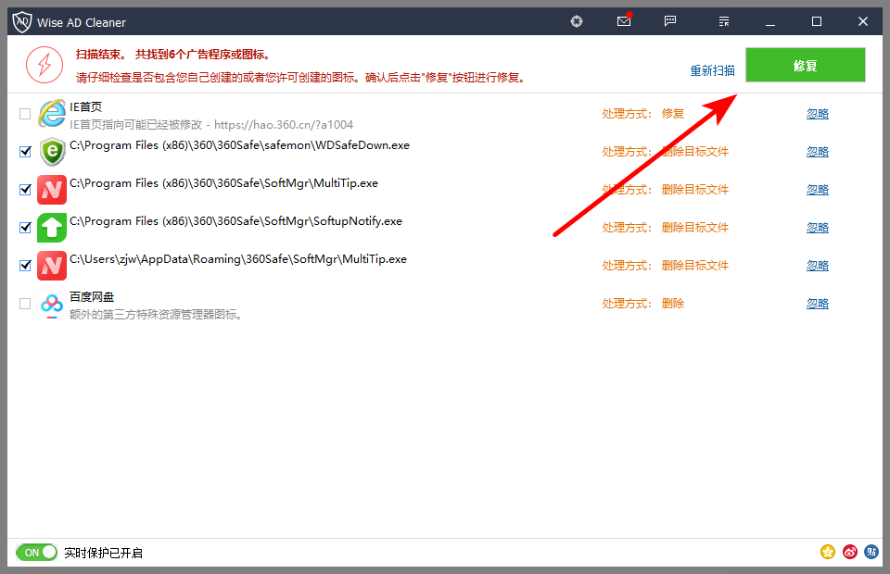The width and height of the screenshot is (890, 574).
Task: Click the yellow star share icon
Action: (x=828, y=552)
